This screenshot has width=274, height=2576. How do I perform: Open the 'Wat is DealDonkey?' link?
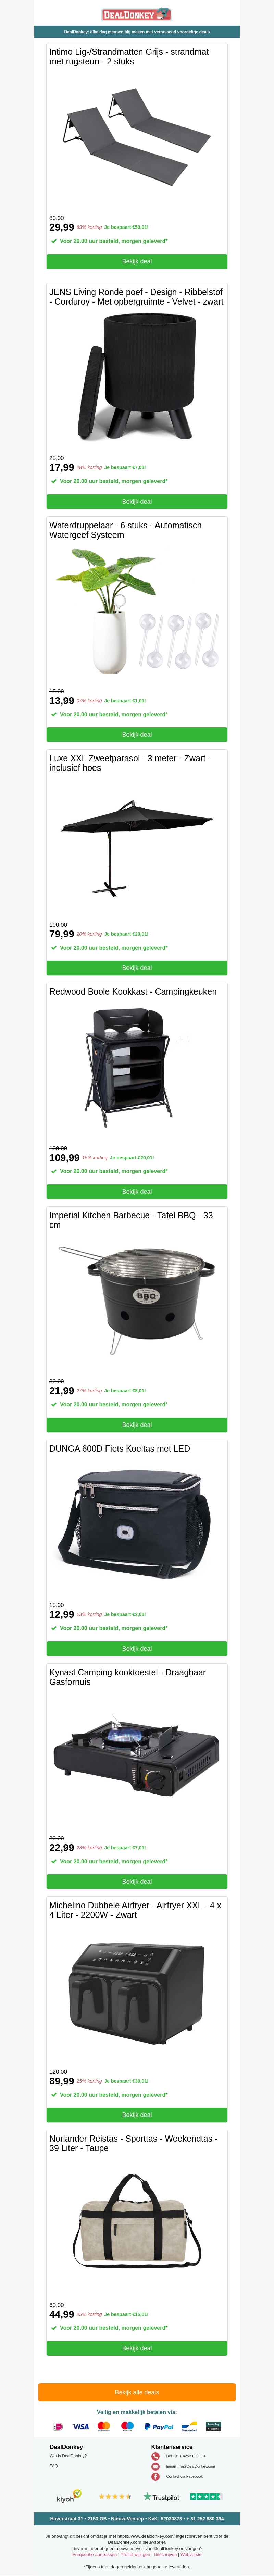click(68, 2456)
